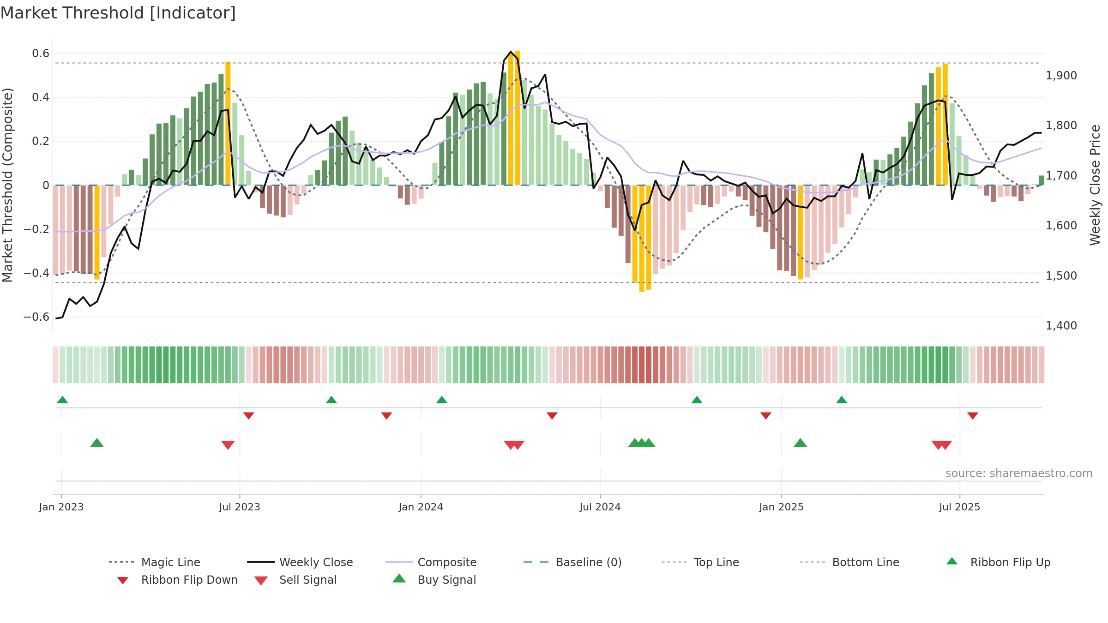Toggle the Bottom Line legend entry
Image resolution: width=1108 pixels, height=623 pixels.
(849, 562)
